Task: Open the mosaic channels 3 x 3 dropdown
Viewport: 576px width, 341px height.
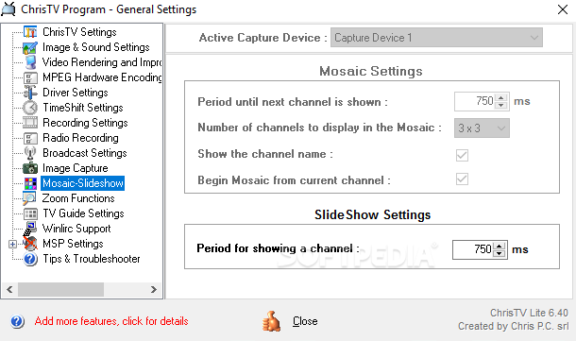Action: tap(482, 128)
